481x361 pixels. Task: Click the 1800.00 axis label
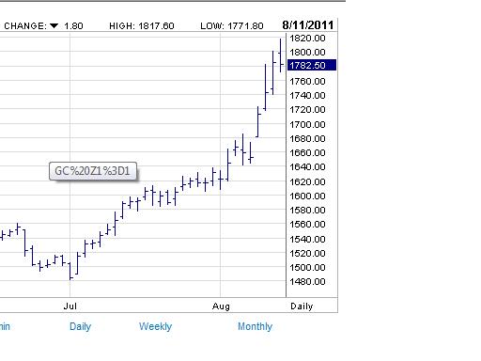coord(307,53)
